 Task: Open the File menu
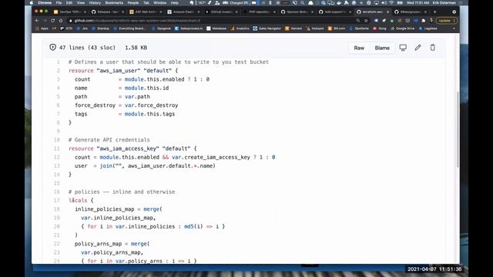(59, 2)
